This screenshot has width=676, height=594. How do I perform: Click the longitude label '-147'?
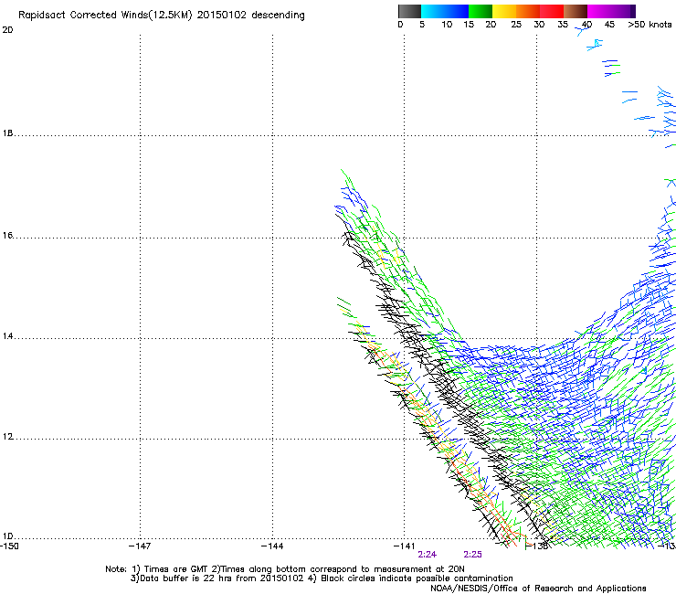140,546
